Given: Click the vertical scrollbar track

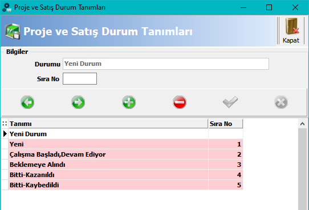Looking at the screenshot, I should click(303, 169).
